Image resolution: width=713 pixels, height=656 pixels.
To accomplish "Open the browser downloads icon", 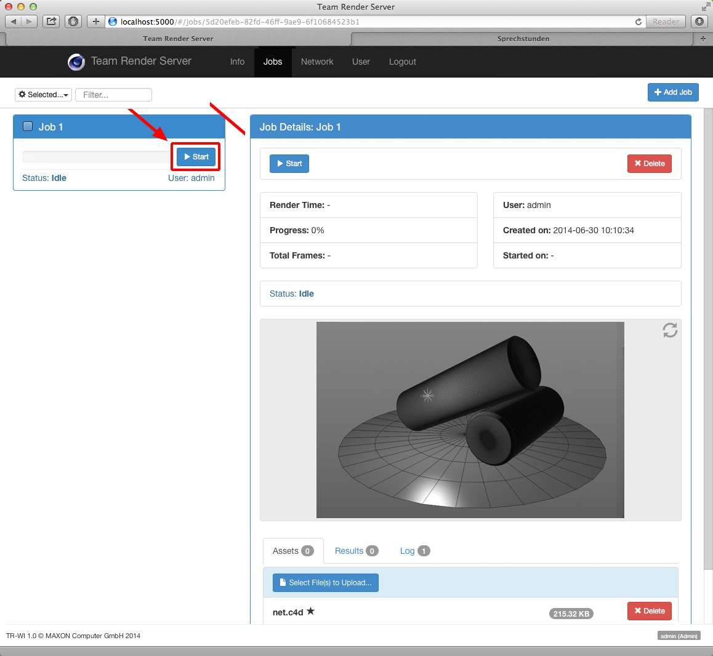I will (699, 22).
